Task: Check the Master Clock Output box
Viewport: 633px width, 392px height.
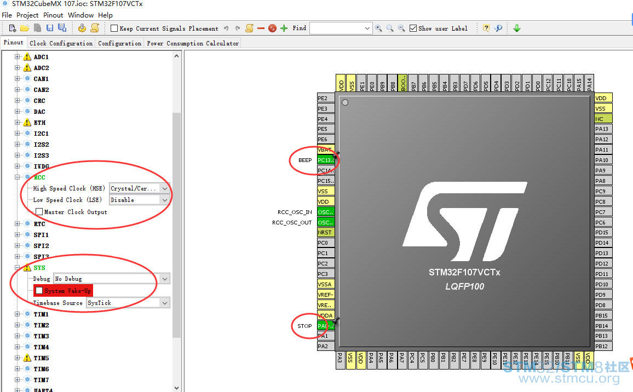Action: [x=39, y=211]
